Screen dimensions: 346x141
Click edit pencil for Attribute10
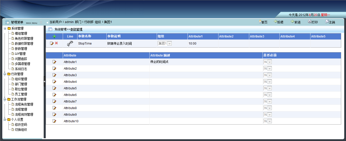[54, 121]
